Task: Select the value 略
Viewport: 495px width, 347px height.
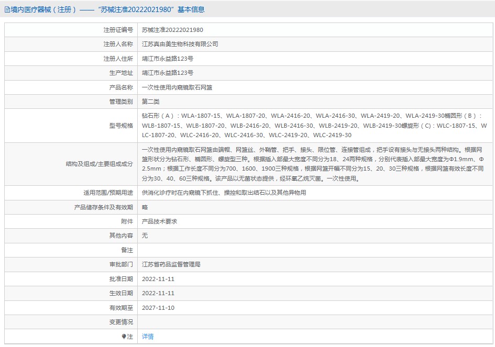Action: point(145,207)
